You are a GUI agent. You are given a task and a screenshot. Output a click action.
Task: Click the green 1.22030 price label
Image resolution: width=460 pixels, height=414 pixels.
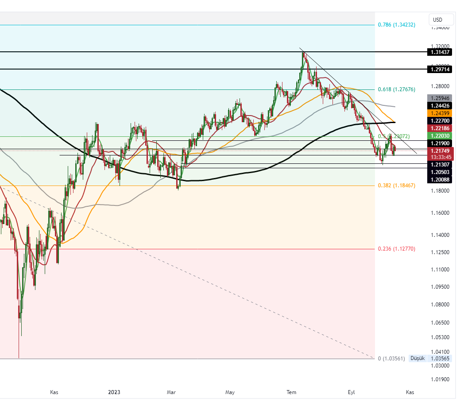click(x=440, y=135)
